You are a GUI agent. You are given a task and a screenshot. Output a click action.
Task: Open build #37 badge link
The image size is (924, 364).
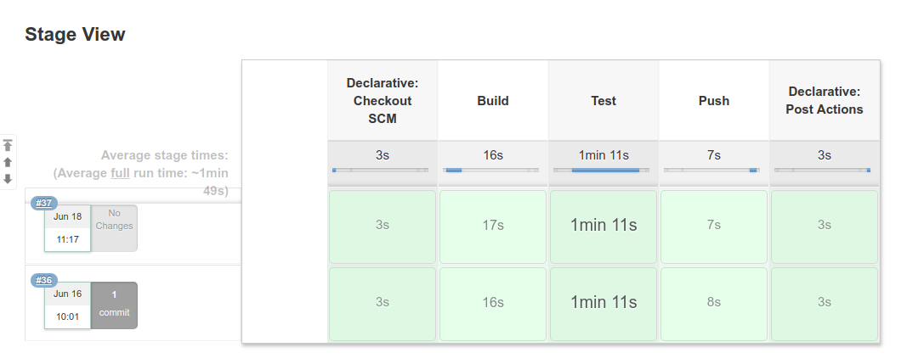pyautogui.click(x=44, y=204)
